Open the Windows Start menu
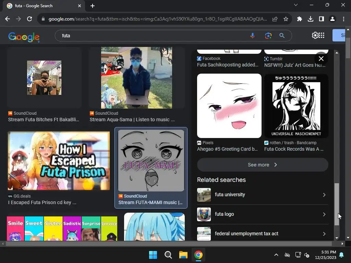 point(153,255)
